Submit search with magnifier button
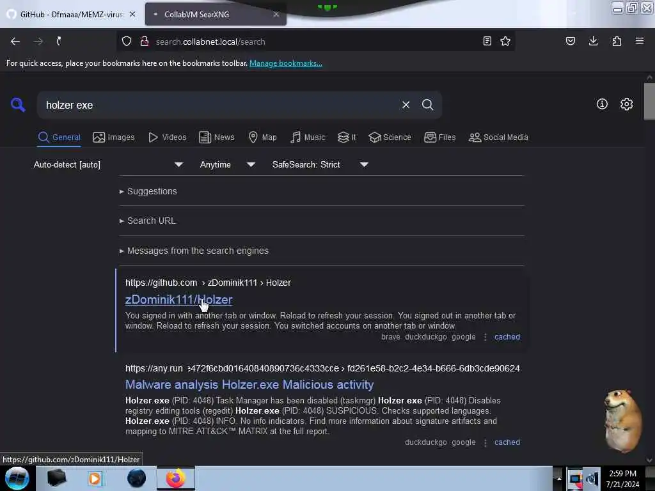Viewport: 655px width, 491px height. pos(427,105)
